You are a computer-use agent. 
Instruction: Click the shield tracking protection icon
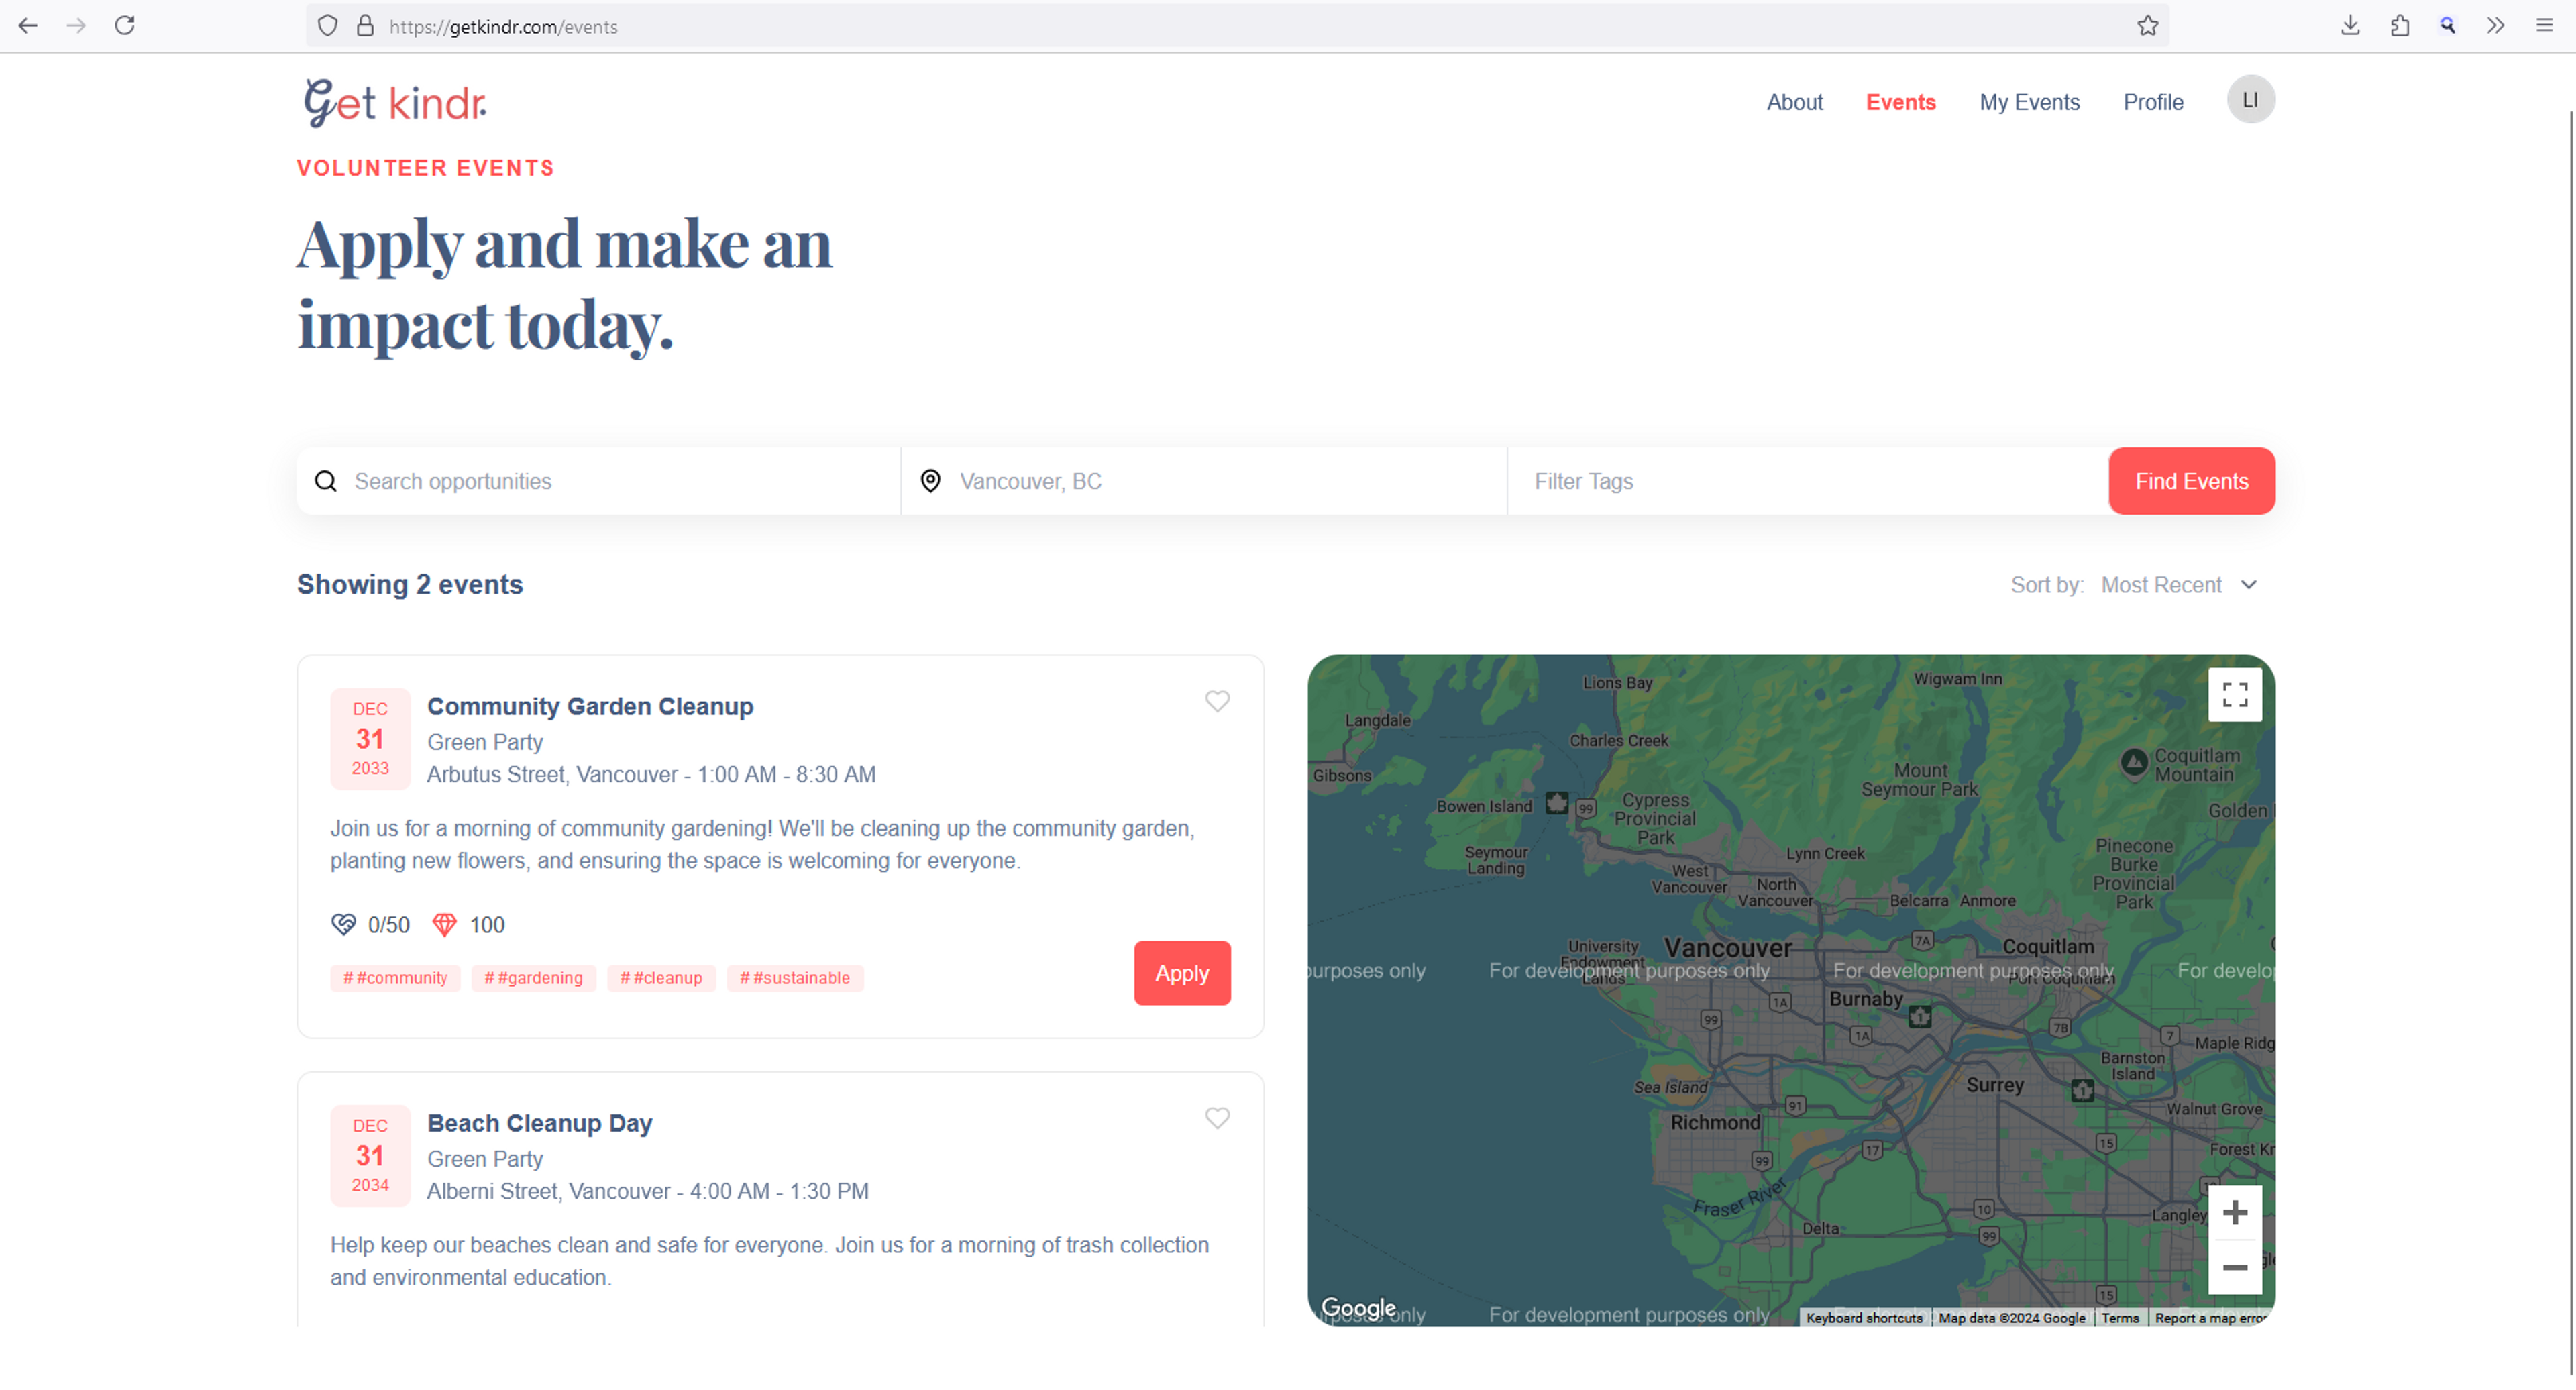(x=327, y=26)
